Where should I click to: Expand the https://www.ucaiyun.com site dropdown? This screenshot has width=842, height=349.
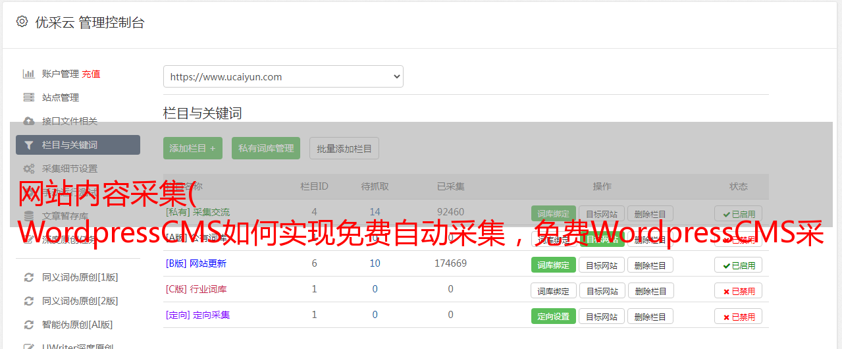tap(283, 76)
